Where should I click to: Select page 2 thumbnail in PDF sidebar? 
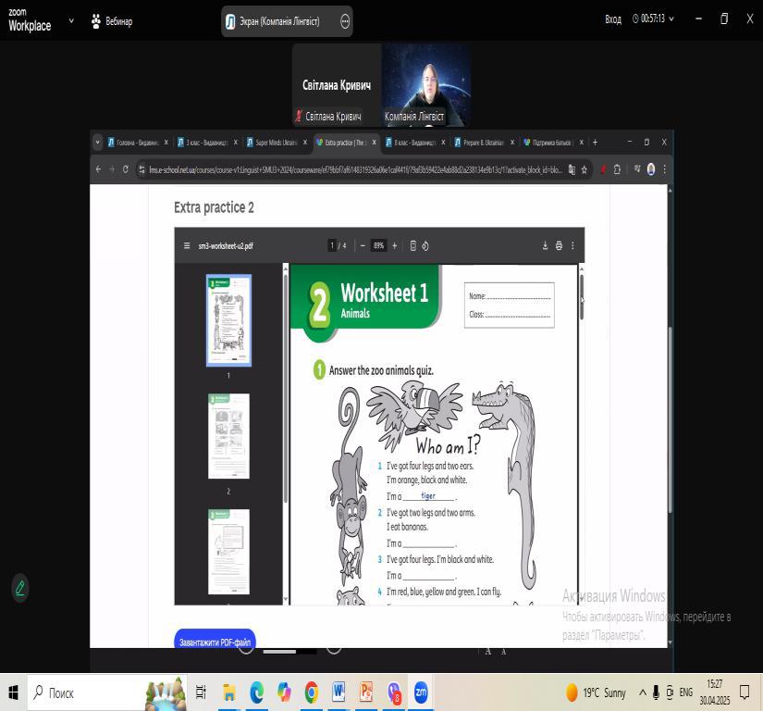228,436
